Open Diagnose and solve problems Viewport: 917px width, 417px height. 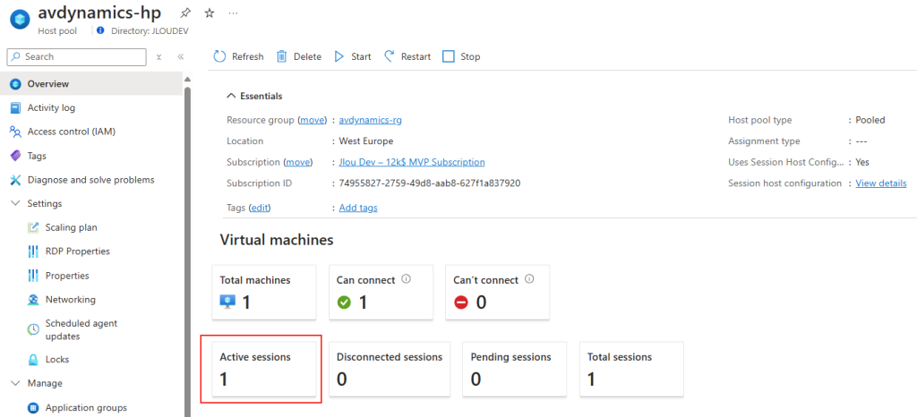click(x=91, y=180)
